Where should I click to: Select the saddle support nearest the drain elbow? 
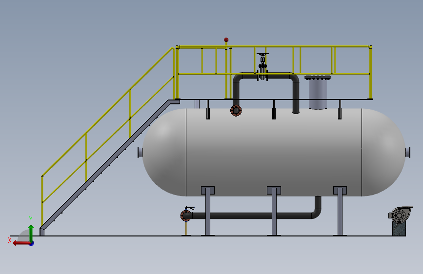point(340,211)
